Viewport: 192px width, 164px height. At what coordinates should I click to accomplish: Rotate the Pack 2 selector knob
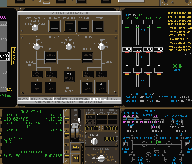69,46
